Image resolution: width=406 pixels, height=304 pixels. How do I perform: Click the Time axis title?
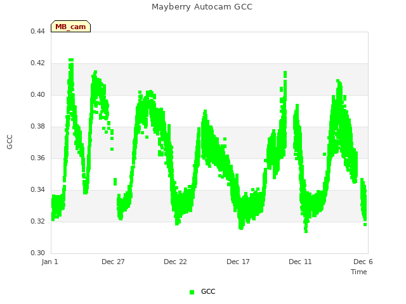coord(359,272)
